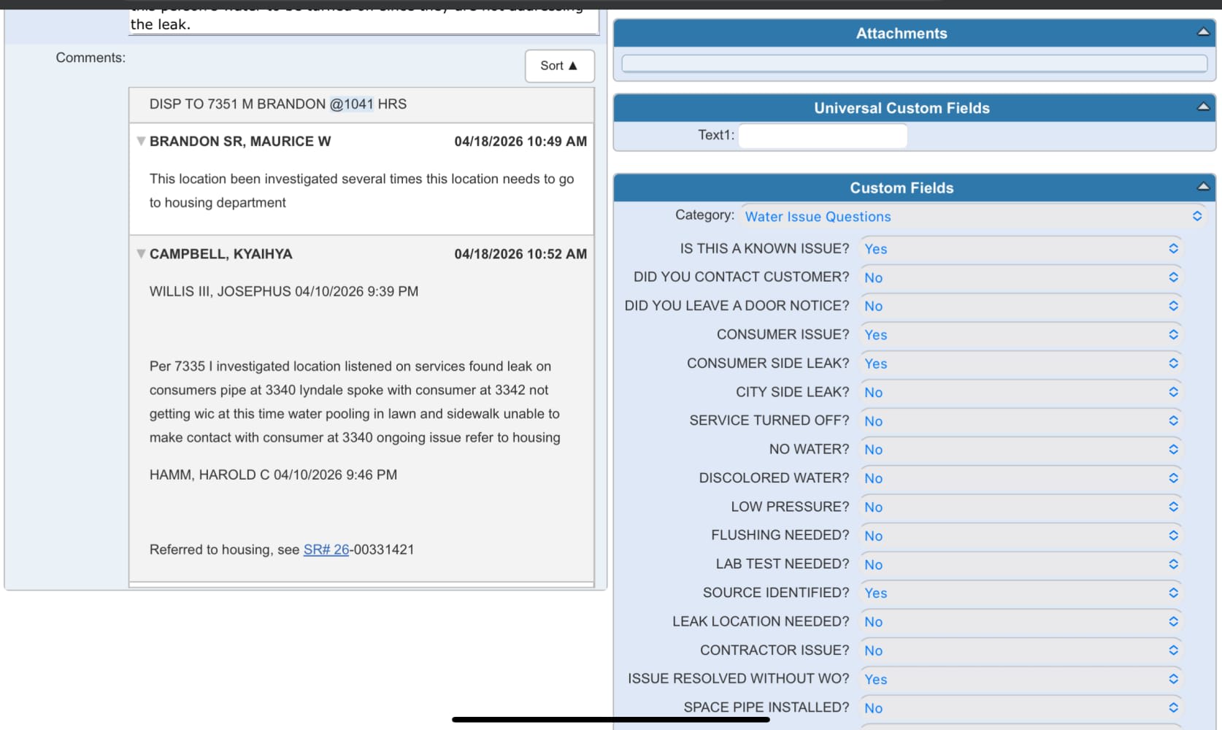Viewport: 1222px width, 730px height.
Task: Change the SERVICE TURNED OFF selection
Action: click(1021, 421)
